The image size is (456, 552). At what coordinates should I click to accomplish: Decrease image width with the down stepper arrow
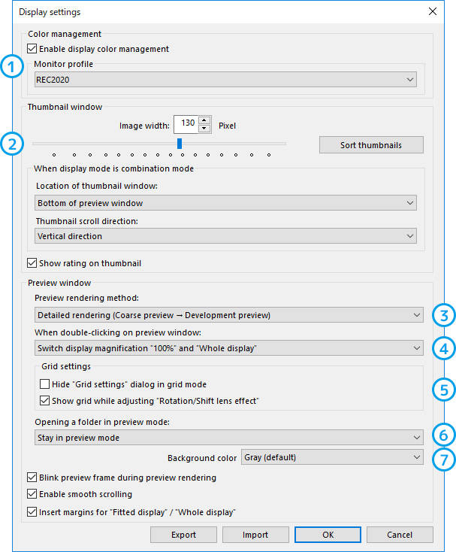click(x=204, y=129)
